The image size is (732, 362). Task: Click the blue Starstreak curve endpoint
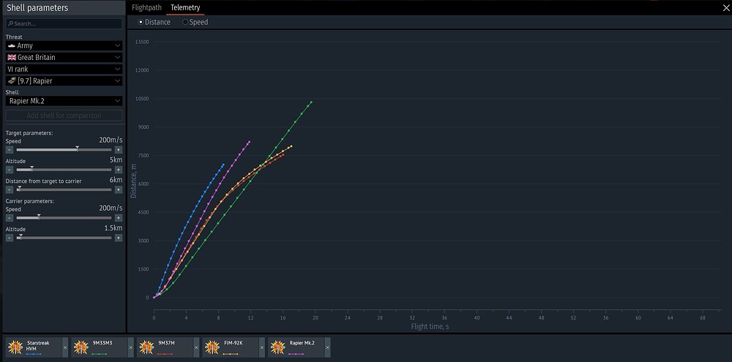[x=223, y=165]
